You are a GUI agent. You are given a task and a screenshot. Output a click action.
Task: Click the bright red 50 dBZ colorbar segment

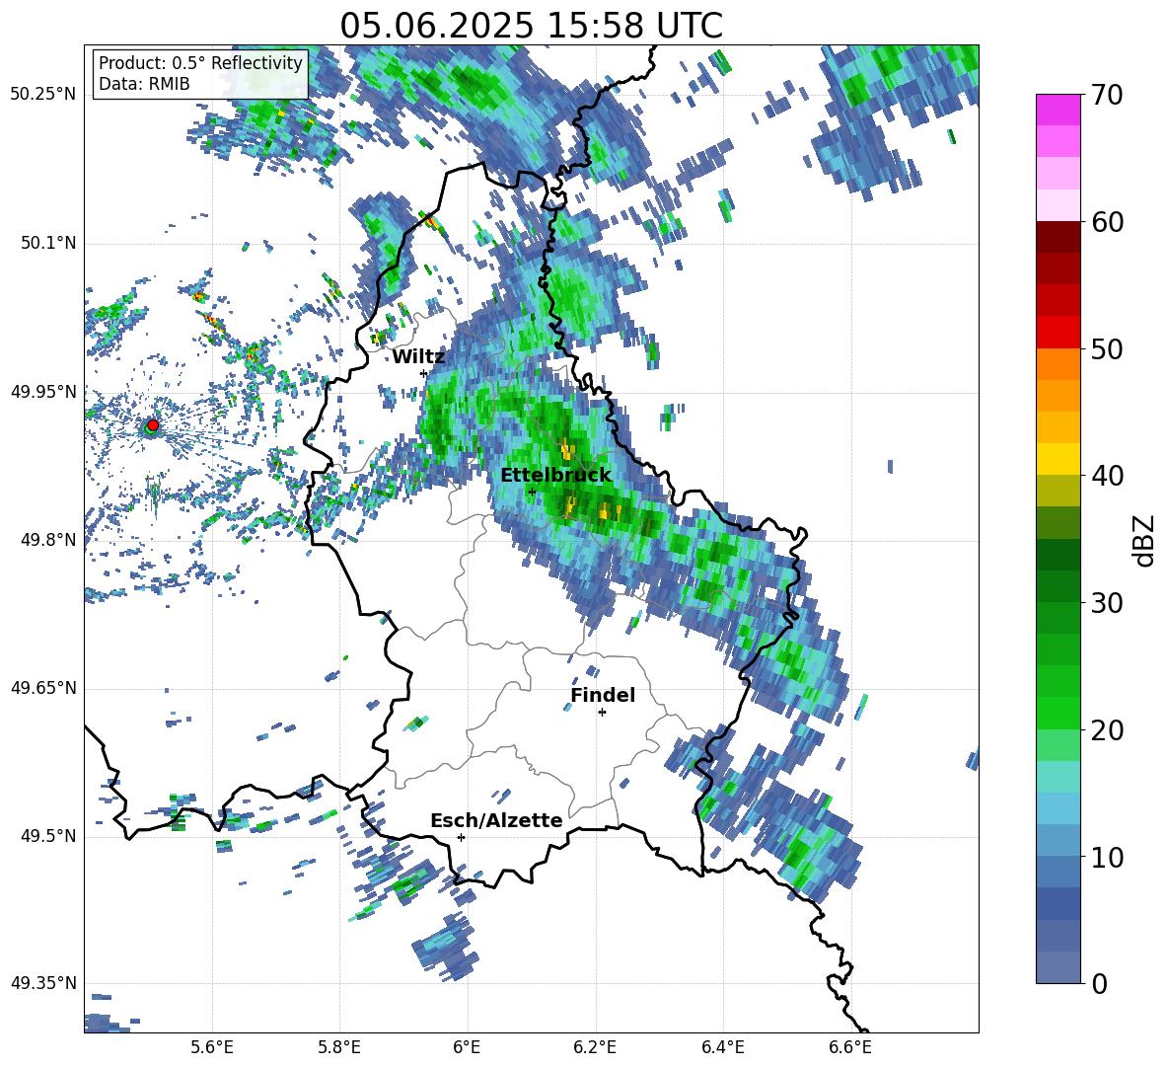(x=1058, y=333)
